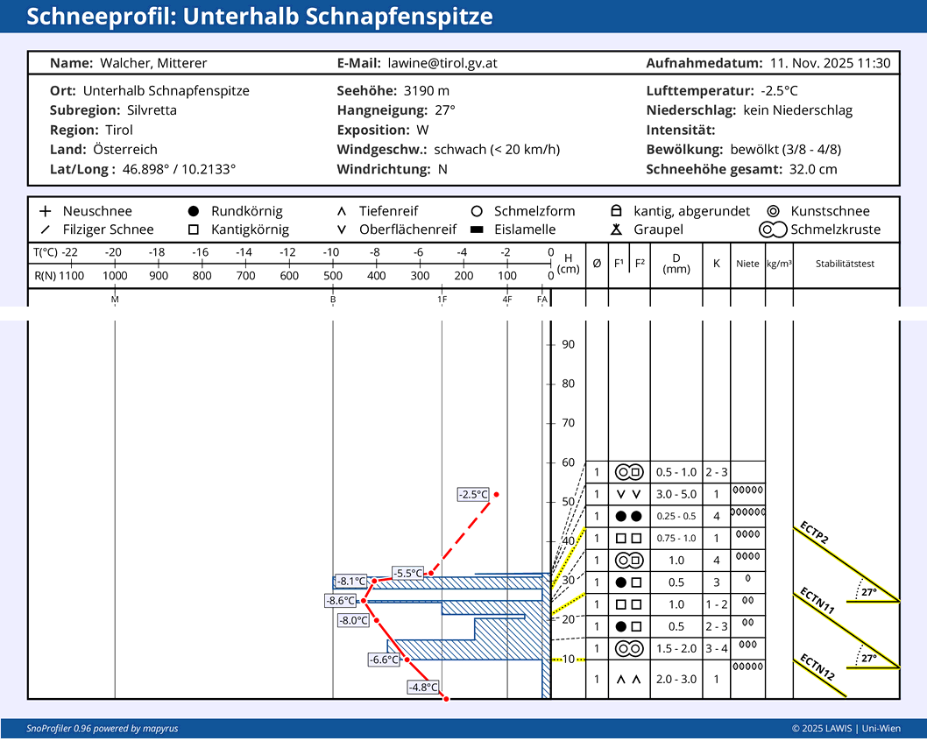Viewport: 927px width, 741px height.
Task: Click the Kunstschnee double-circle legend icon
Action: pyautogui.click(x=773, y=211)
